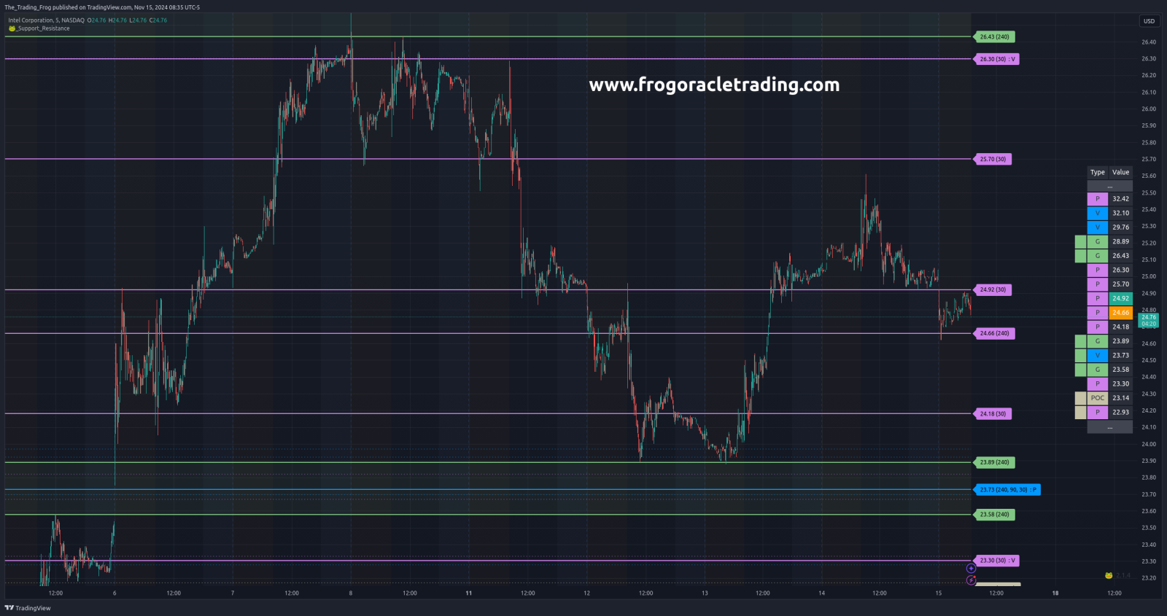This screenshot has width=1167, height=616.
Task: Click the TradingView logo at bottom left
Action: click(x=28, y=608)
